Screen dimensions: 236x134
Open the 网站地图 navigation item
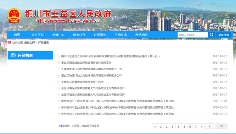coord(141,35)
